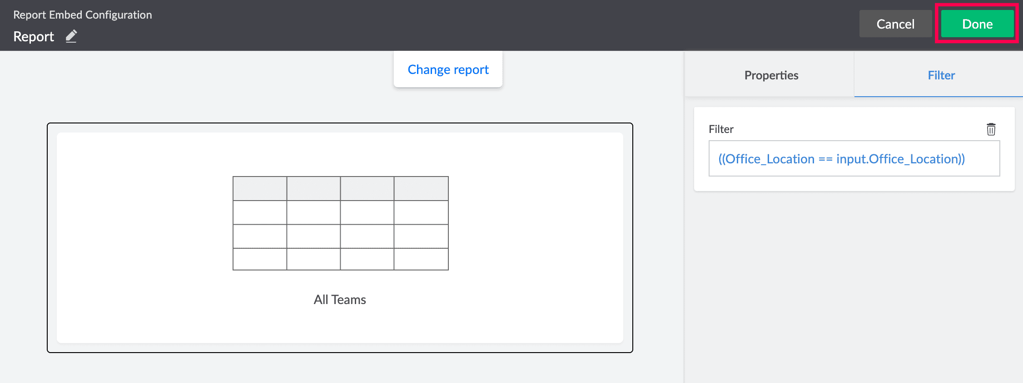Select the Filter tab

[x=941, y=75]
